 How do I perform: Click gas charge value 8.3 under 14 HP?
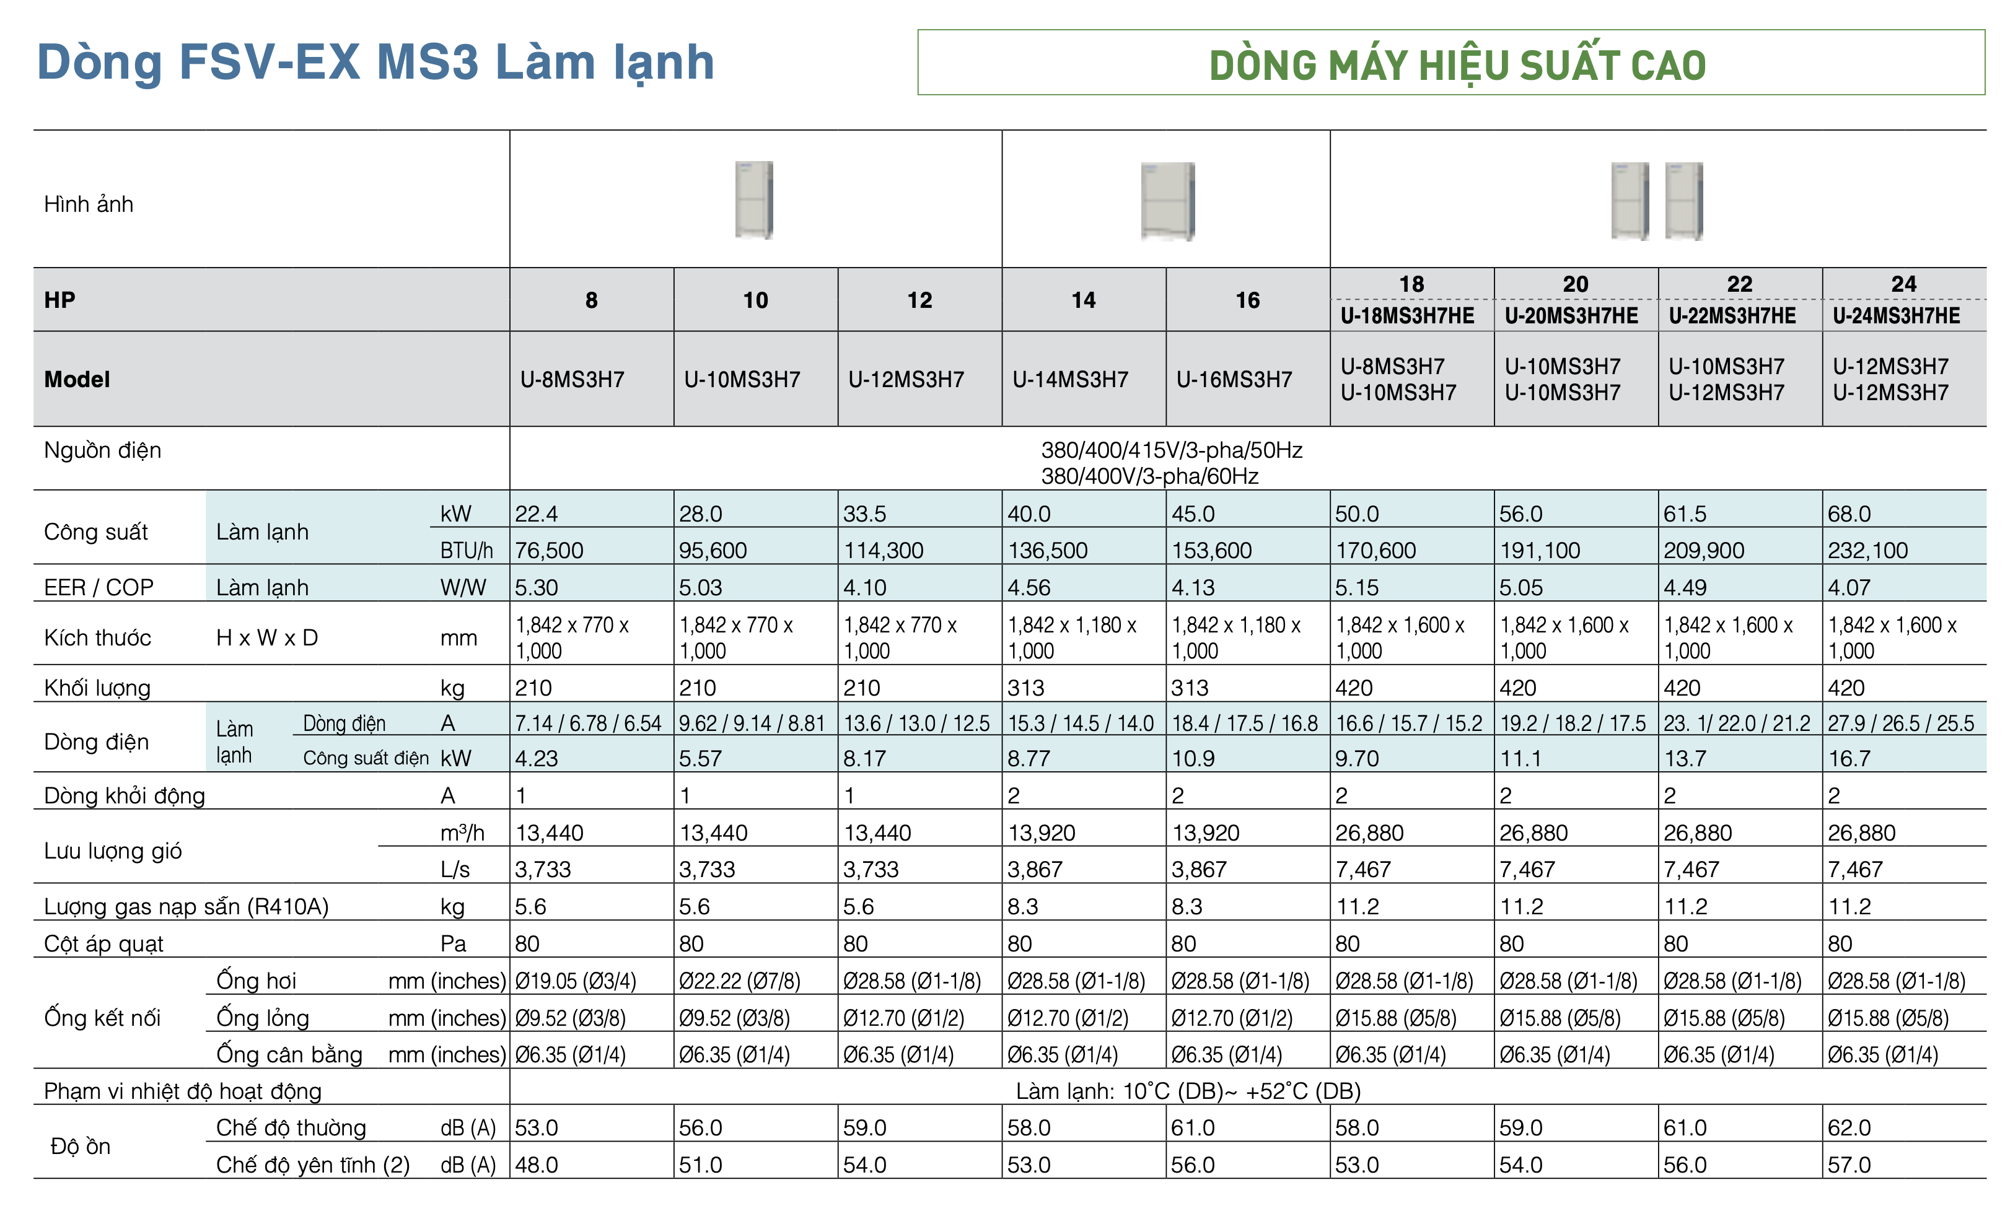1023,907
